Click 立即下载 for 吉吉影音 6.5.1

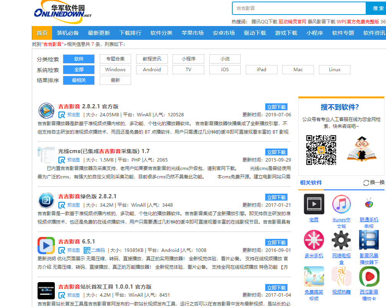click(276, 243)
